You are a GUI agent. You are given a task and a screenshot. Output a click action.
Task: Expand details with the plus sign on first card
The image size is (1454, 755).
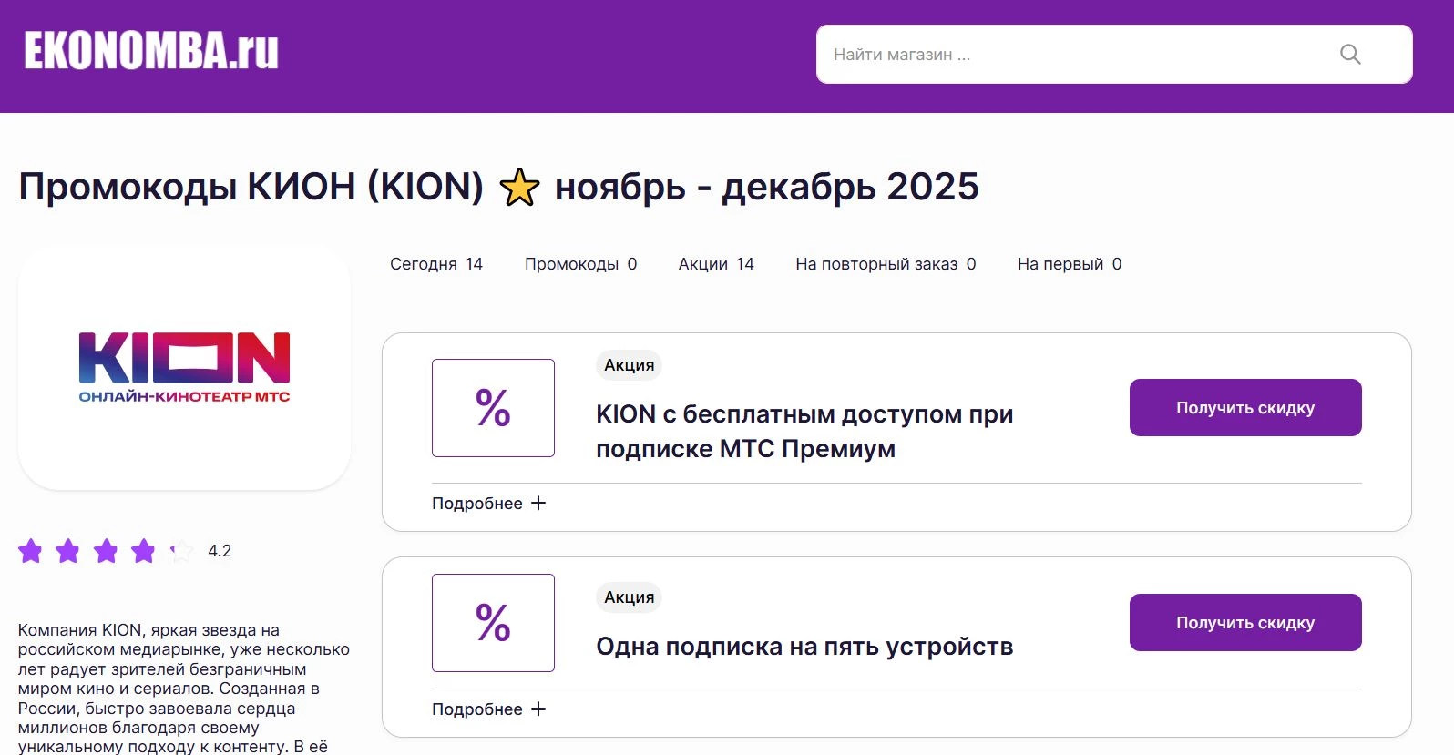[539, 502]
